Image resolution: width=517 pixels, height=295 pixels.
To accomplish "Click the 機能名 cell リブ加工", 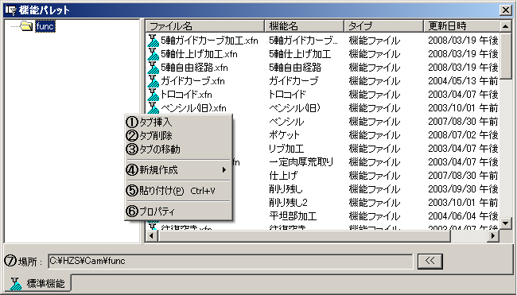I will [x=286, y=149].
